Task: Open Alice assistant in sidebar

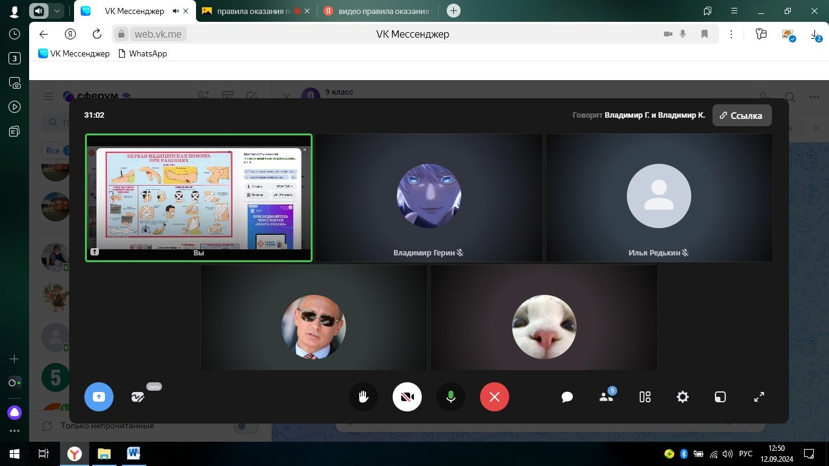Action: (15, 413)
